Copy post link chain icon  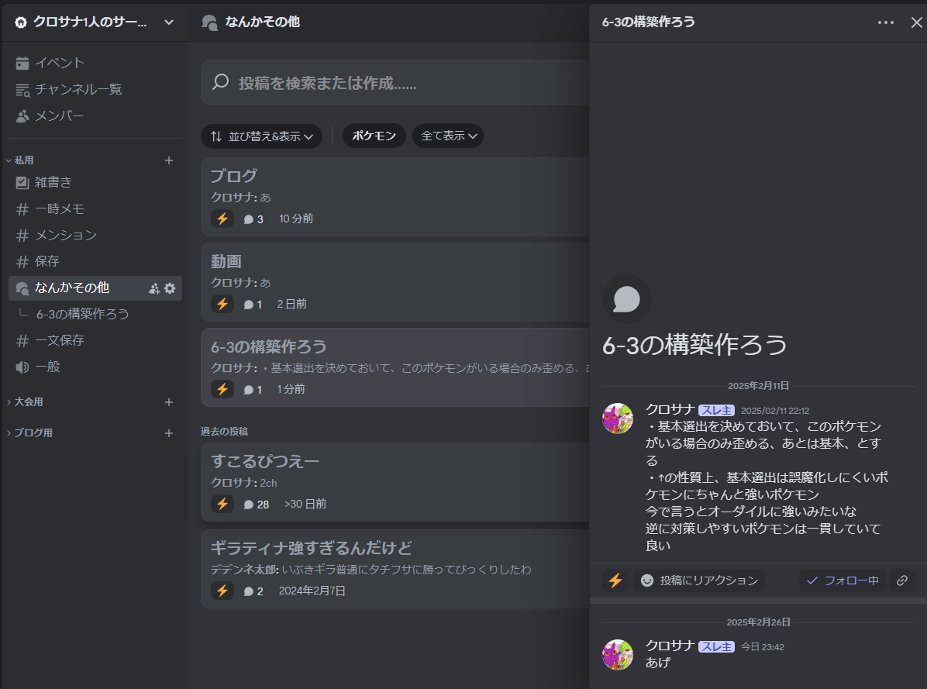[x=901, y=580]
